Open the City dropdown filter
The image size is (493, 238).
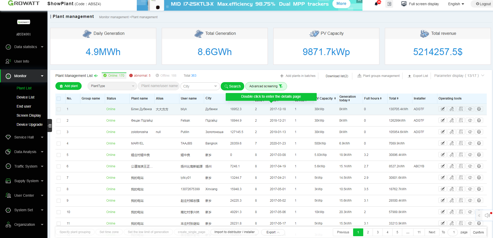[200, 86]
